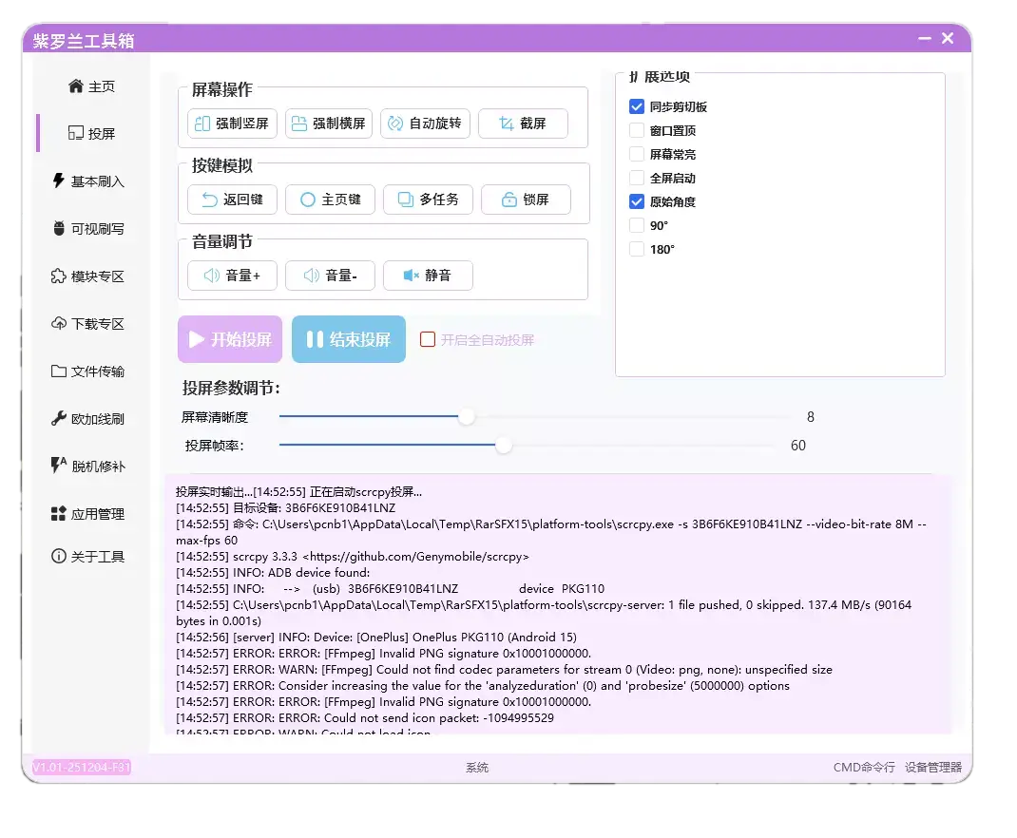Enable forced landscape mode (强制横屏)
The image size is (1017, 838).
click(x=328, y=123)
